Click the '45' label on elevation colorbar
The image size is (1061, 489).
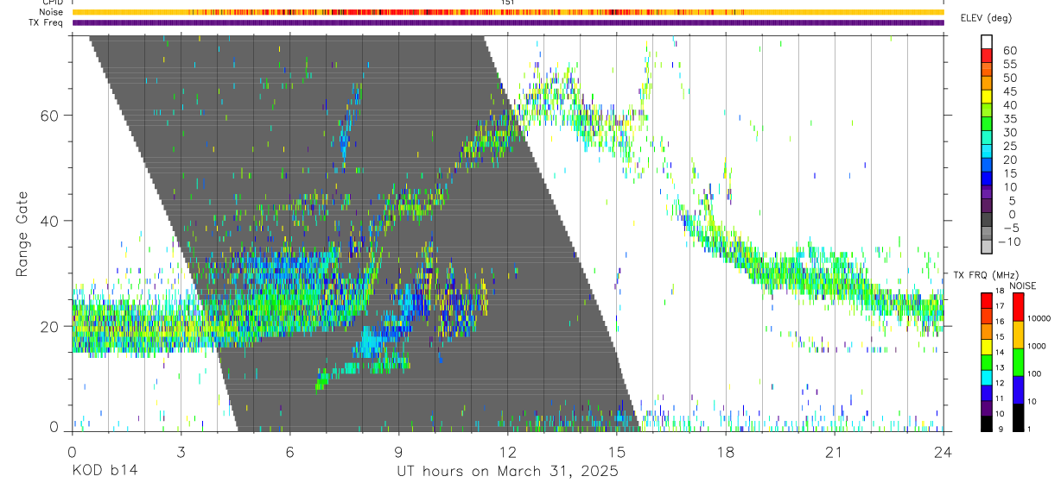click(1008, 91)
